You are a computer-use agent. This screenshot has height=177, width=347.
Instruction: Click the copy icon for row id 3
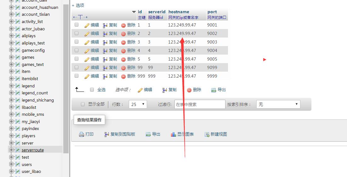(105, 42)
